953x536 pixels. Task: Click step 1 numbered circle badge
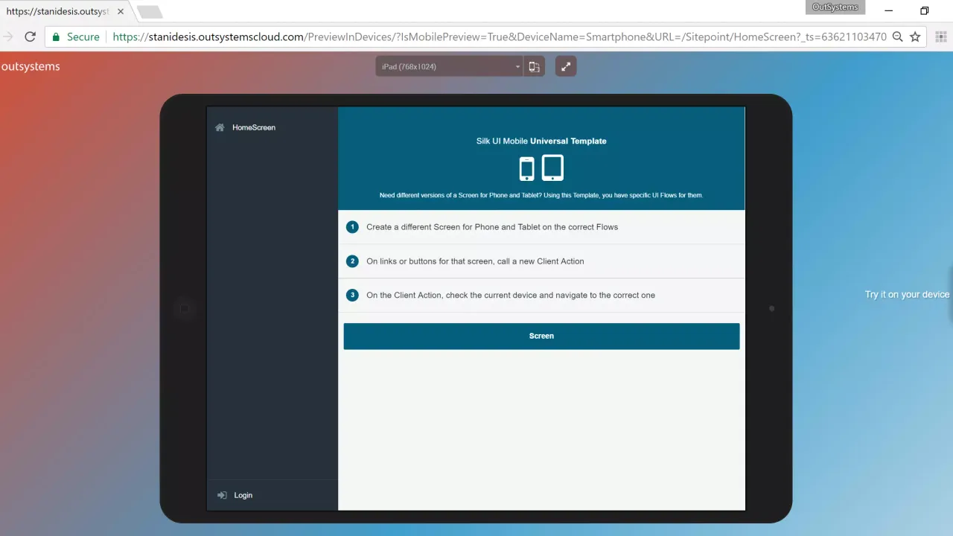(353, 227)
